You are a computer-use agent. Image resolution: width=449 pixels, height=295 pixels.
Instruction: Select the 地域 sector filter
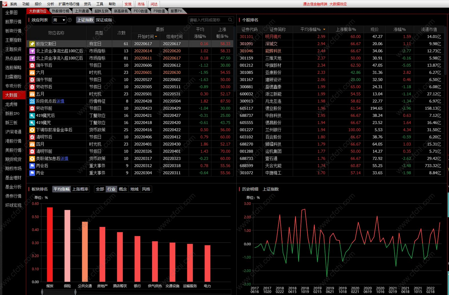click(x=134, y=189)
